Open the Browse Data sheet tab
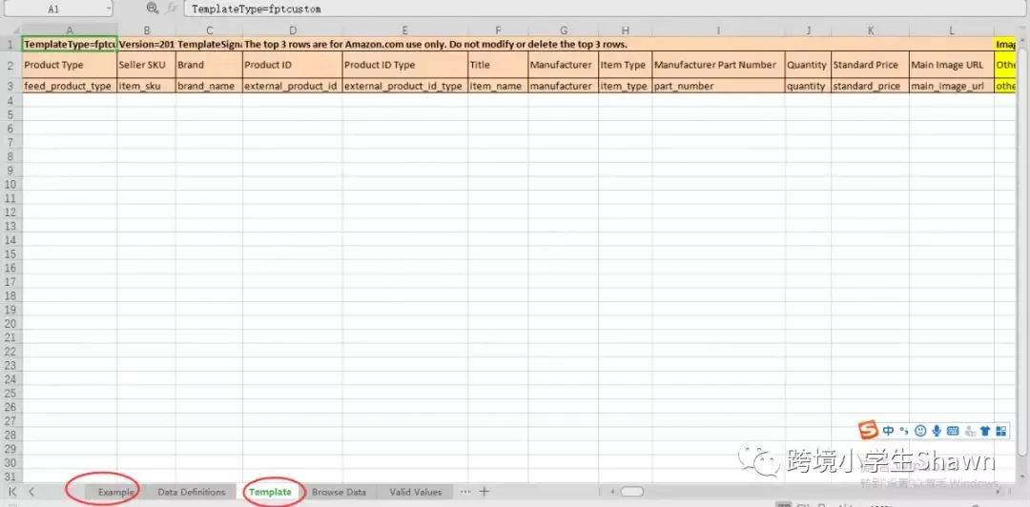The width and height of the screenshot is (1030, 507). (x=339, y=492)
